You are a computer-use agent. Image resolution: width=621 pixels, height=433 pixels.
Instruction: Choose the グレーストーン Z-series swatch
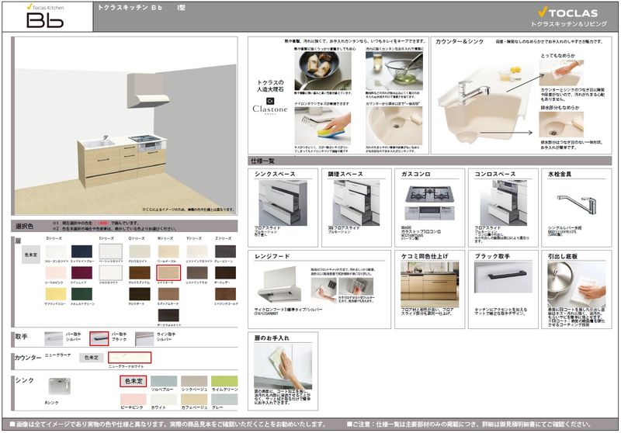(x=225, y=251)
